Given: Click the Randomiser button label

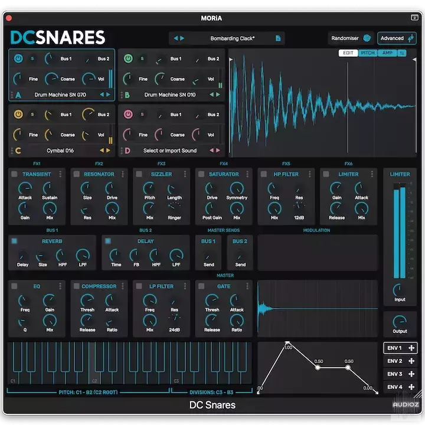Looking at the screenshot, I should (345, 38).
